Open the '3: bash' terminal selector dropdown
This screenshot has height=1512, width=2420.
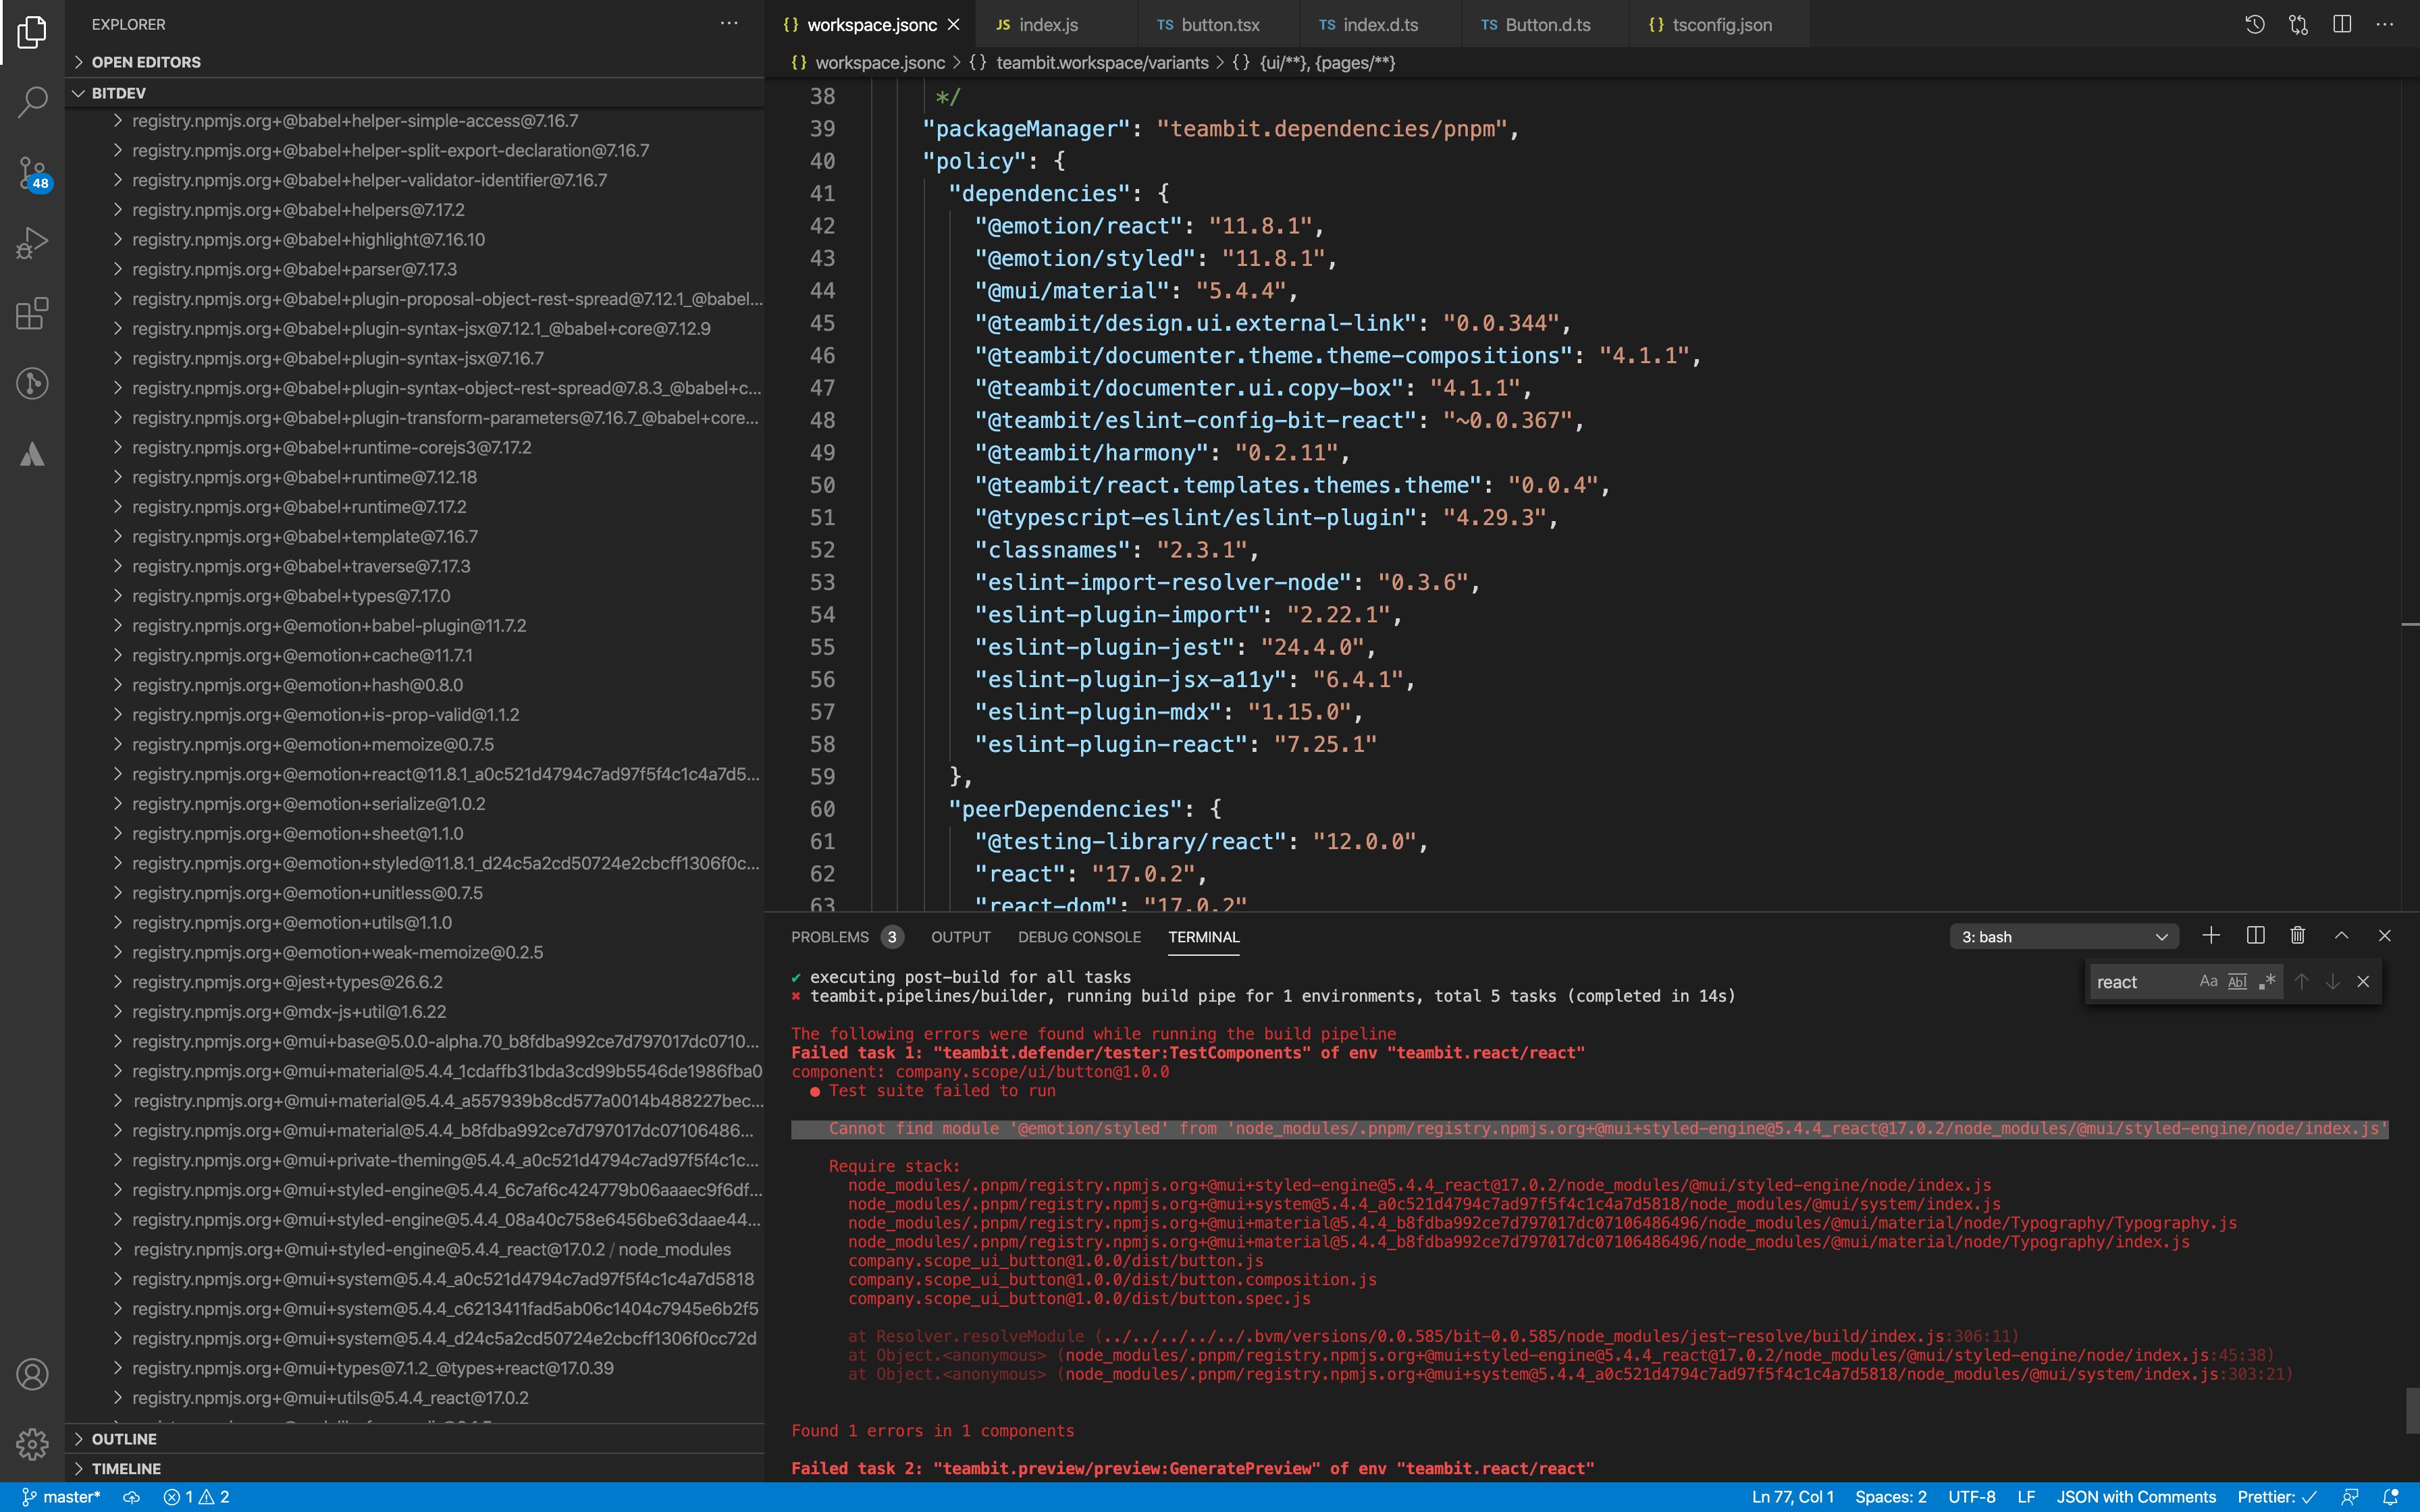tap(2063, 936)
